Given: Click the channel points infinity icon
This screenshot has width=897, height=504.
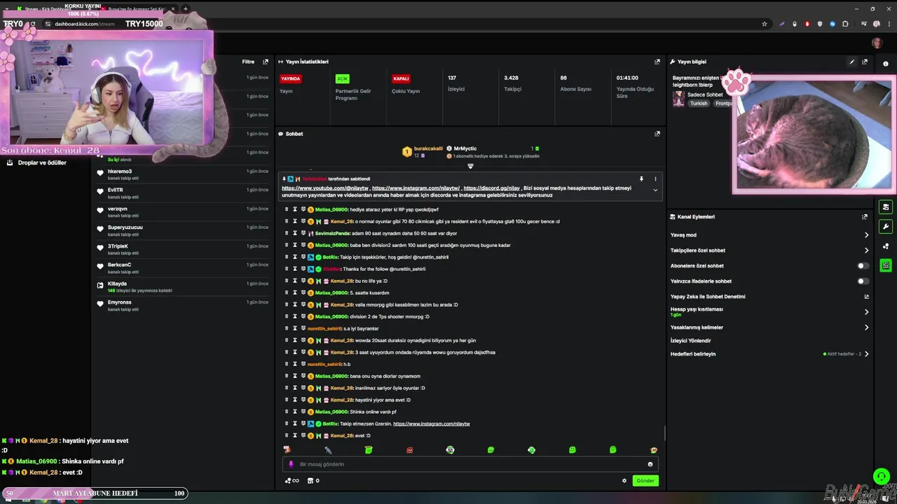Looking at the screenshot, I should 292,481.
